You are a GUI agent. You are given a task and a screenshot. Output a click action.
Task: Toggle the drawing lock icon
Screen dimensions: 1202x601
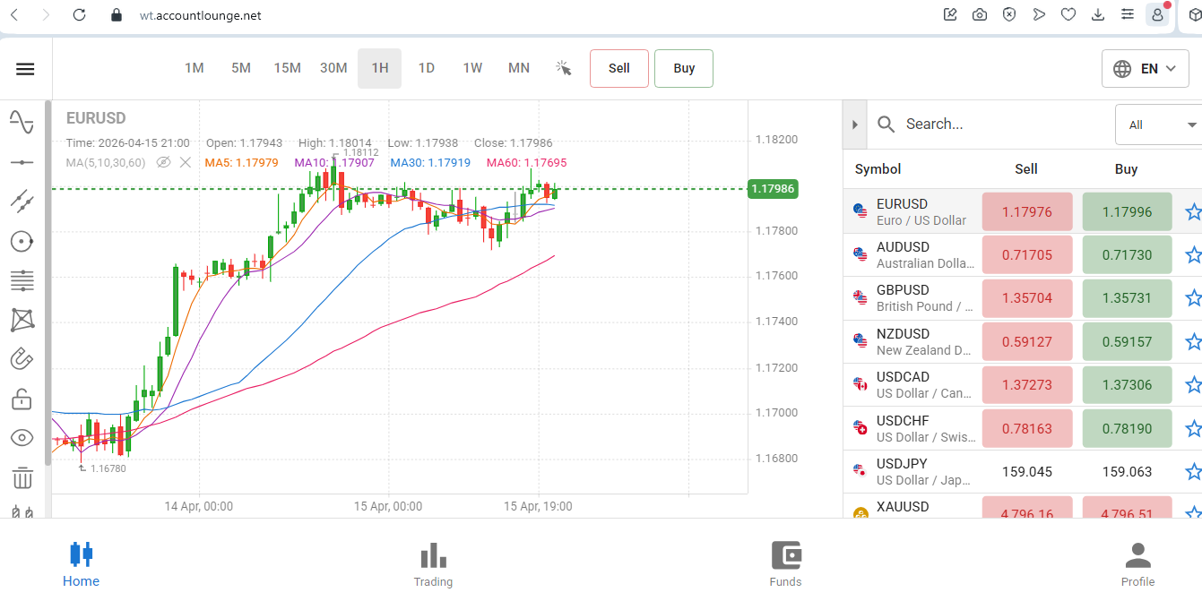(22, 398)
